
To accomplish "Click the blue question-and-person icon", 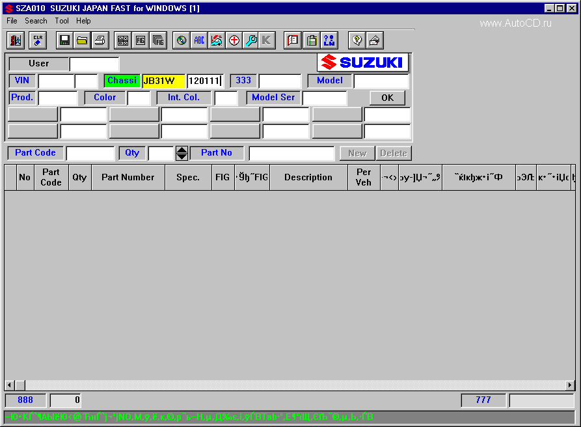I will point(329,40).
